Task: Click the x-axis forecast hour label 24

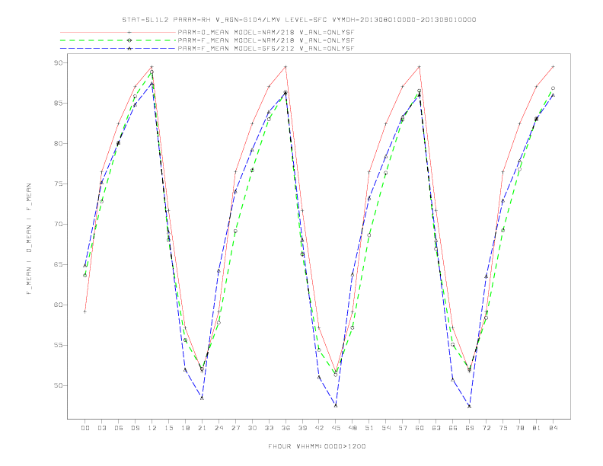Action: [x=219, y=428]
